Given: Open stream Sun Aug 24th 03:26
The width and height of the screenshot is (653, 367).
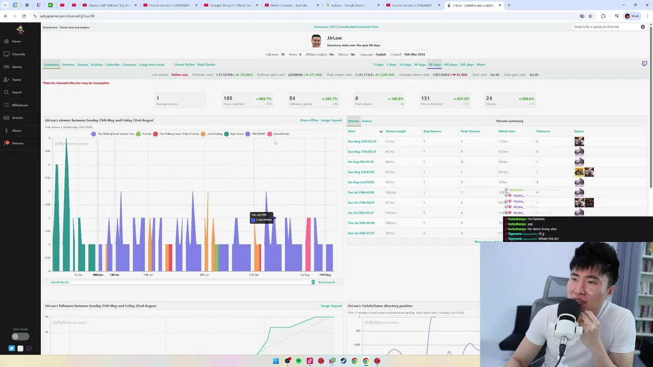Looking at the screenshot, I should pos(362,141).
